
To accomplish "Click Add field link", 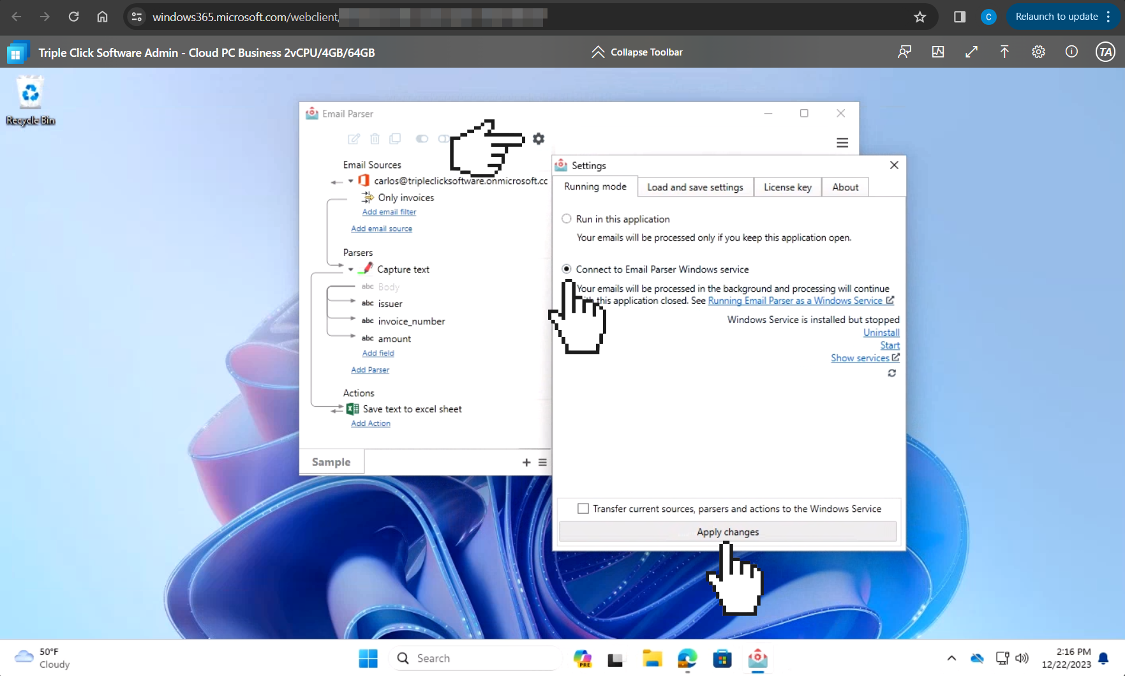I will 378,353.
